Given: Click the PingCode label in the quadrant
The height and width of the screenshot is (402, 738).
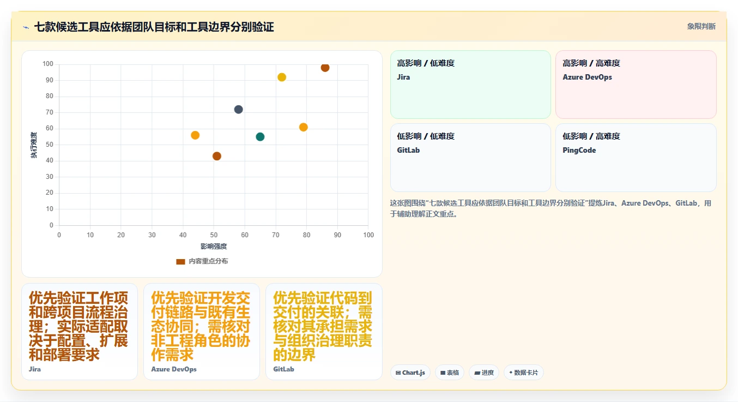Looking at the screenshot, I should [579, 150].
